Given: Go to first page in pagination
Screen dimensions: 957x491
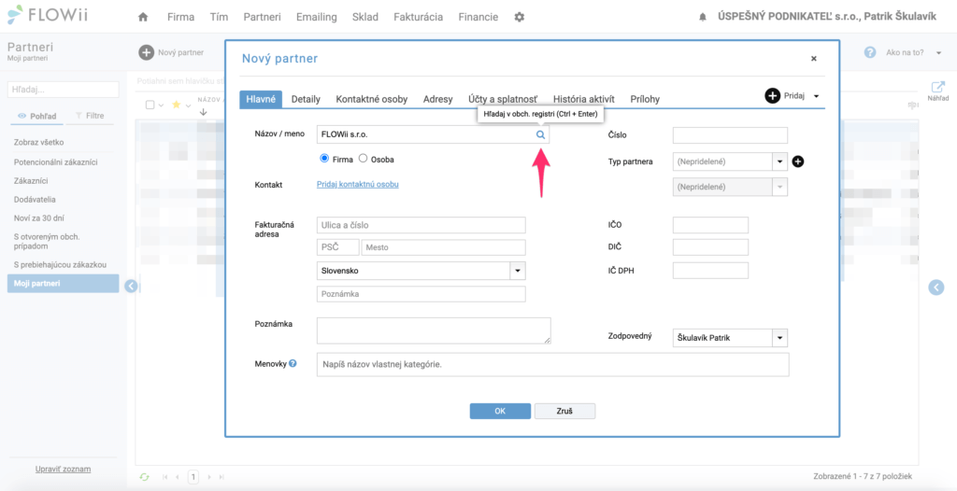Looking at the screenshot, I should click(x=164, y=477).
